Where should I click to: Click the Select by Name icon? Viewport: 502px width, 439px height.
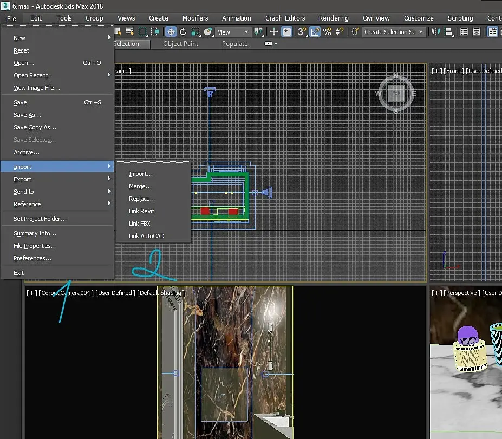(x=129, y=32)
